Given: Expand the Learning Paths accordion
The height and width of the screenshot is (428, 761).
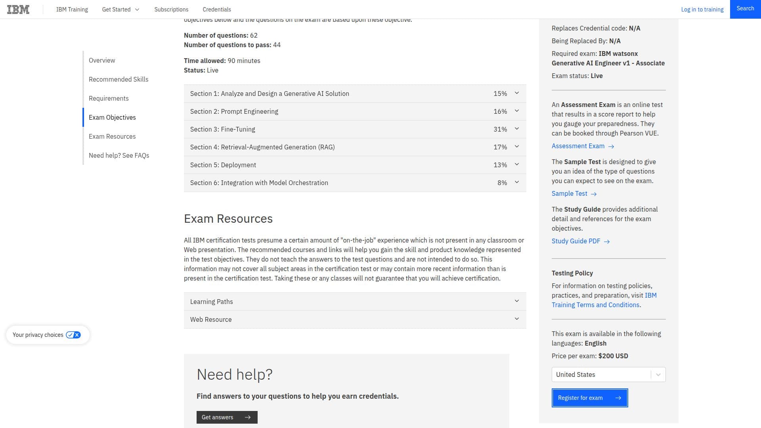Looking at the screenshot, I should [355, 302].
